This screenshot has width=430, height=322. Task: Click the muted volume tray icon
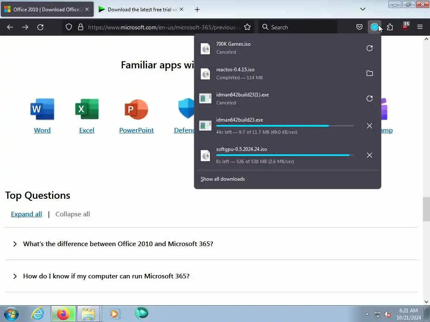pyautogui.click(x=388, y=314)
